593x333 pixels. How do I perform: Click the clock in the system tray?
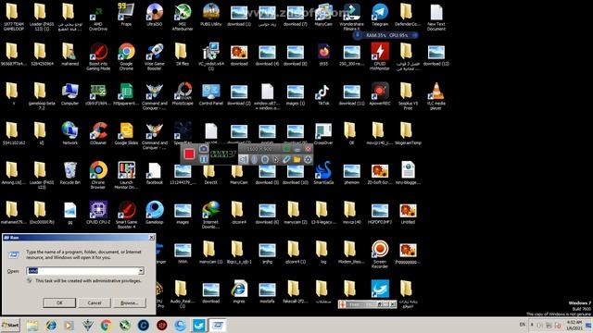pos(574,325)
